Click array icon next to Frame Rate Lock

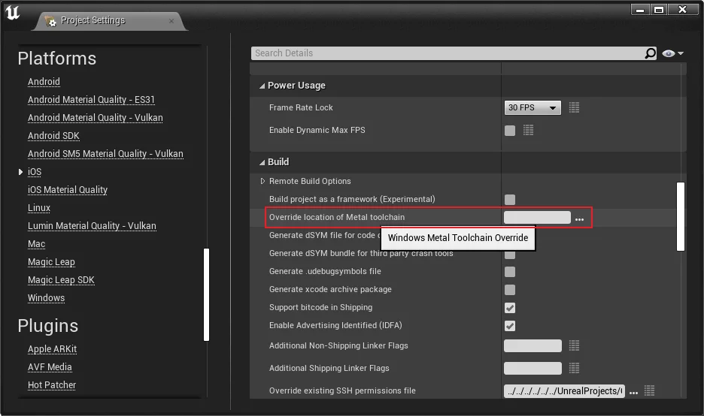click(574, 107)
